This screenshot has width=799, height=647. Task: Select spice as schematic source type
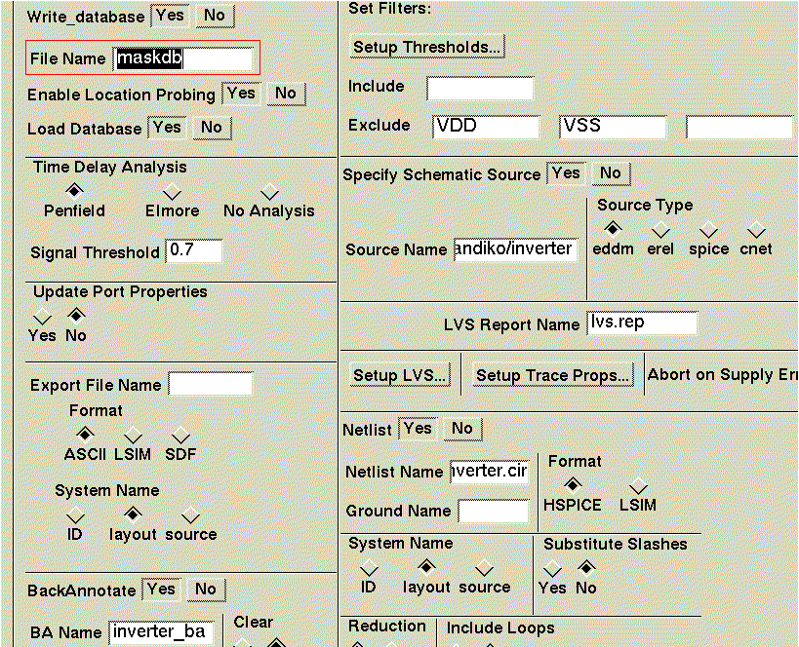click(x=708, y=230)
